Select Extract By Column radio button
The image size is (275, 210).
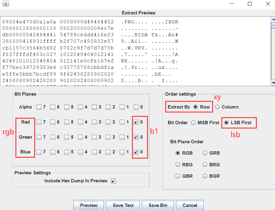pos(217,107)
